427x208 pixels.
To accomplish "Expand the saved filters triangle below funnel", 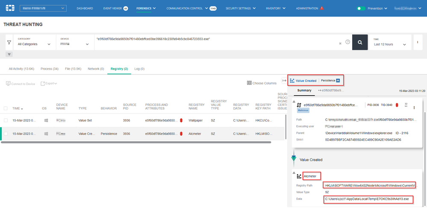I will click(x=9, y=54).
